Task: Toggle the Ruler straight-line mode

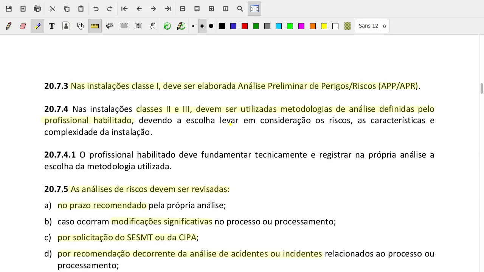Action: click(95, 26)
